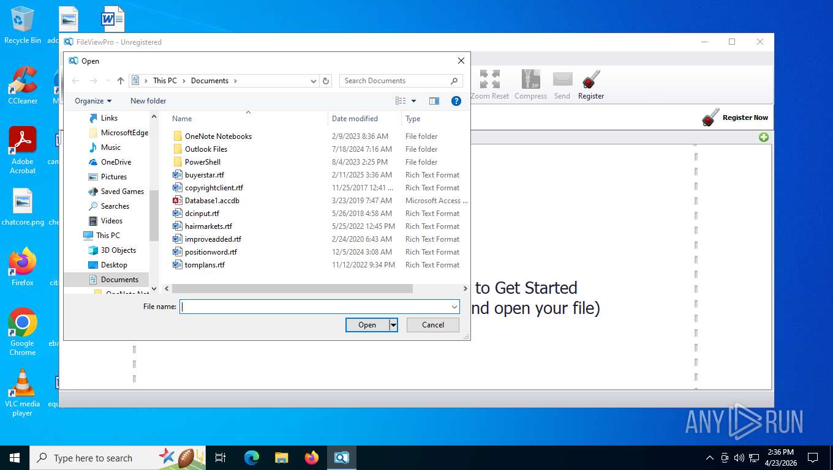833x470 pixels.
Task: Open File Explorer from the taskbar
Action: [x=281, y=458]
